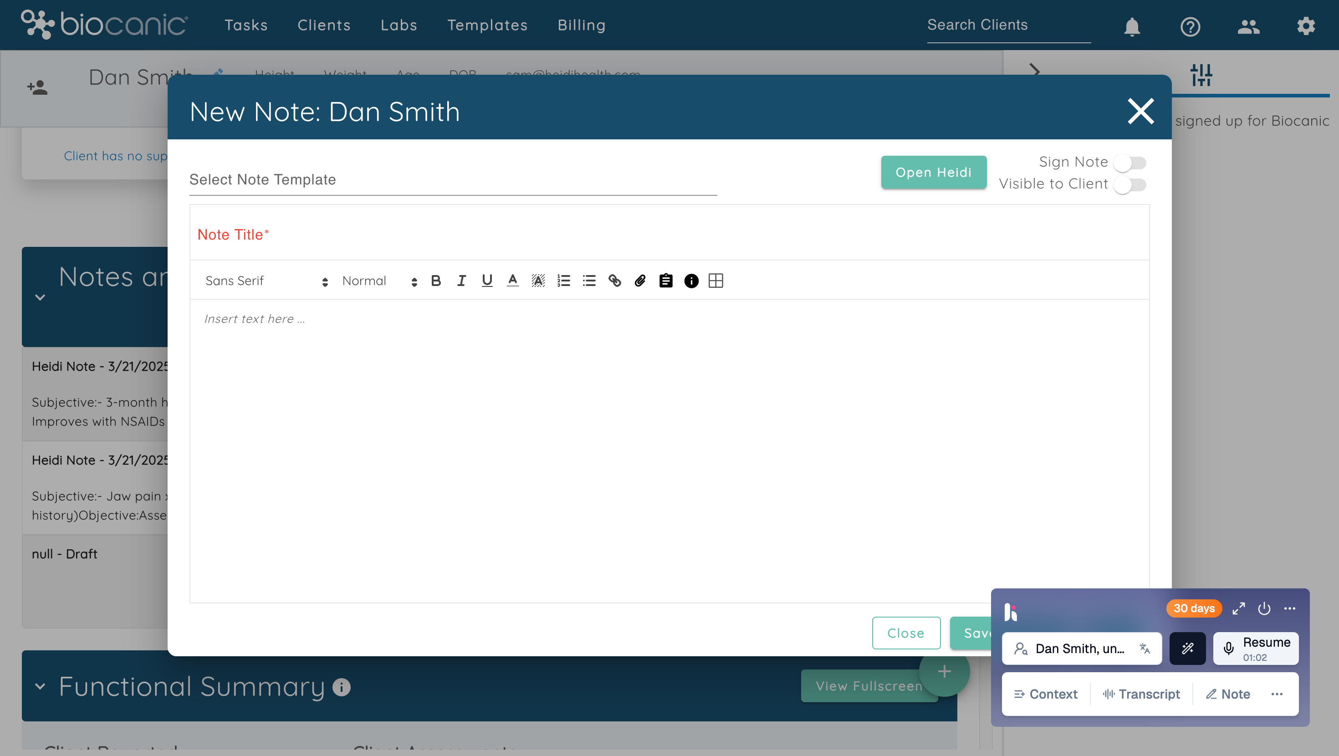Open the help question mark icon
Screen dimensions: 1339x756
[x=1190, y=26]
